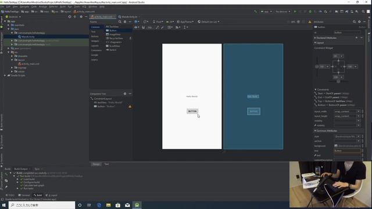Viewport: 372px width, 209px height.
Task: Choose the Text palette category
Action: [x=94, y=31]
